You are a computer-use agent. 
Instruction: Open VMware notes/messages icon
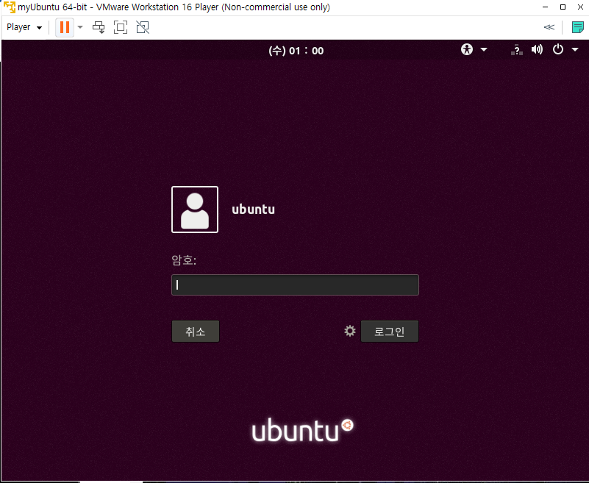pos(577,27)
